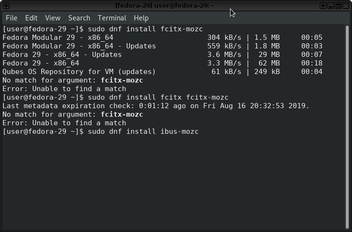The image size is (352, 232).
Task: Open the Terminal menu
Action: [112, 18]
